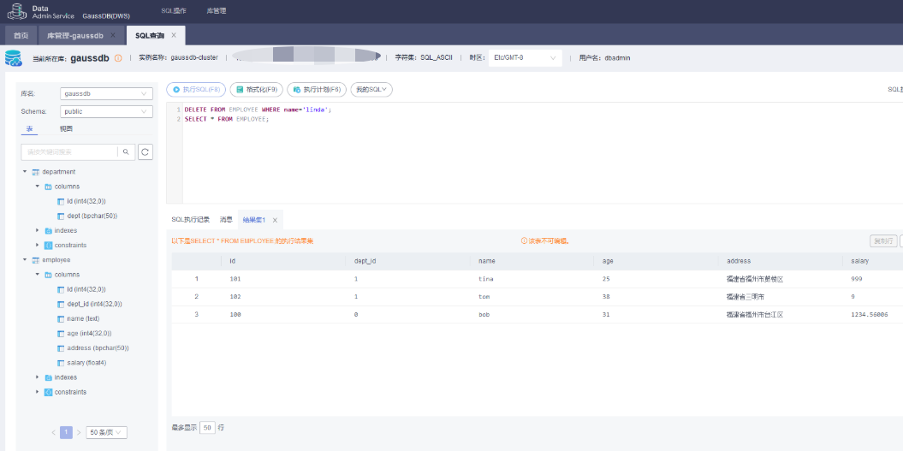The height and width of the screenshot is (451, 903).
Task: Click the constraints icon under department
Action: click(49, 246)
